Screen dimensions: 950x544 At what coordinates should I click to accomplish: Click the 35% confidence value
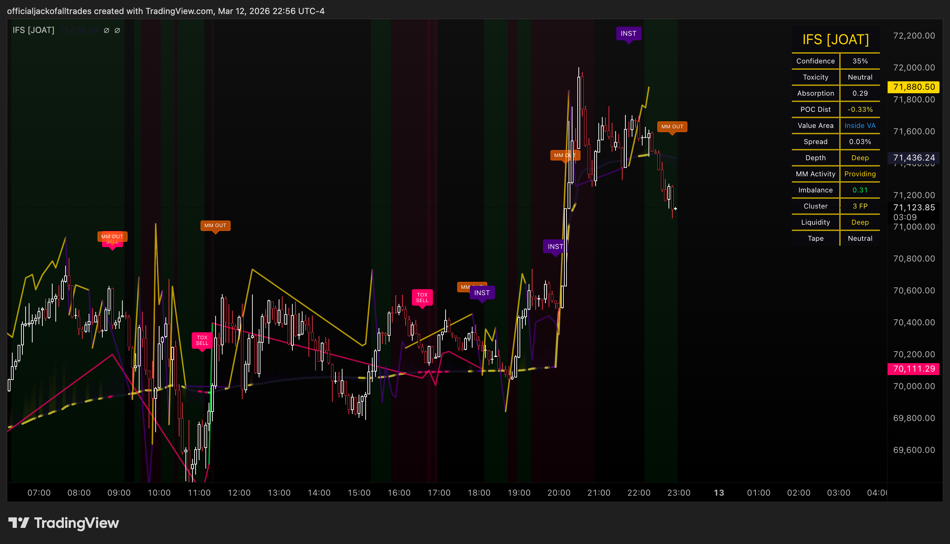(x=860, y=61)
